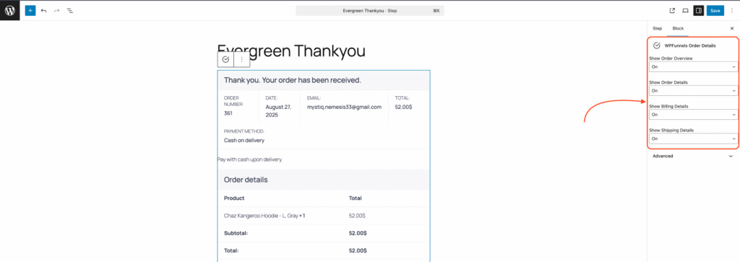Click the Subtotal: label
This screenshot has width=740, height=262.
click(x=236, y=233)
